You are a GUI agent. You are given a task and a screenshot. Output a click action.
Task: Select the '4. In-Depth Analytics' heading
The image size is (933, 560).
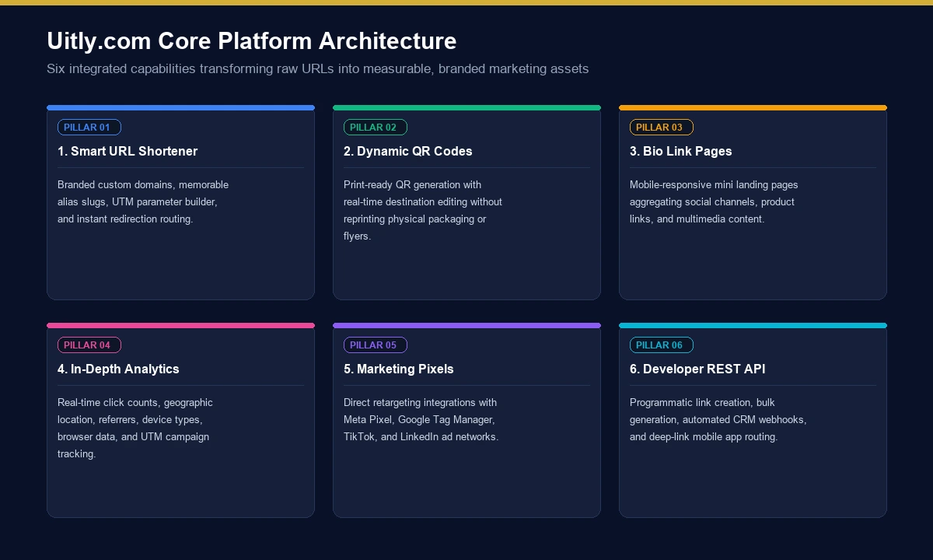pyautogui.click(x=118, y=369)
